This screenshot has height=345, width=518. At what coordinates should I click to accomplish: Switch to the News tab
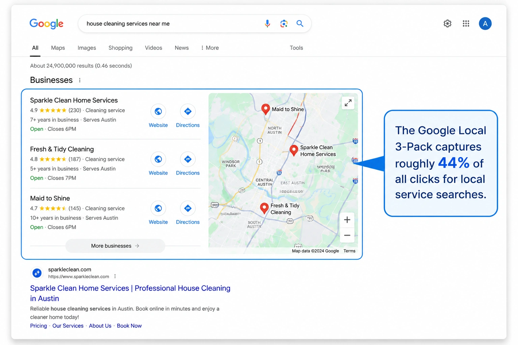pos(182,48)
